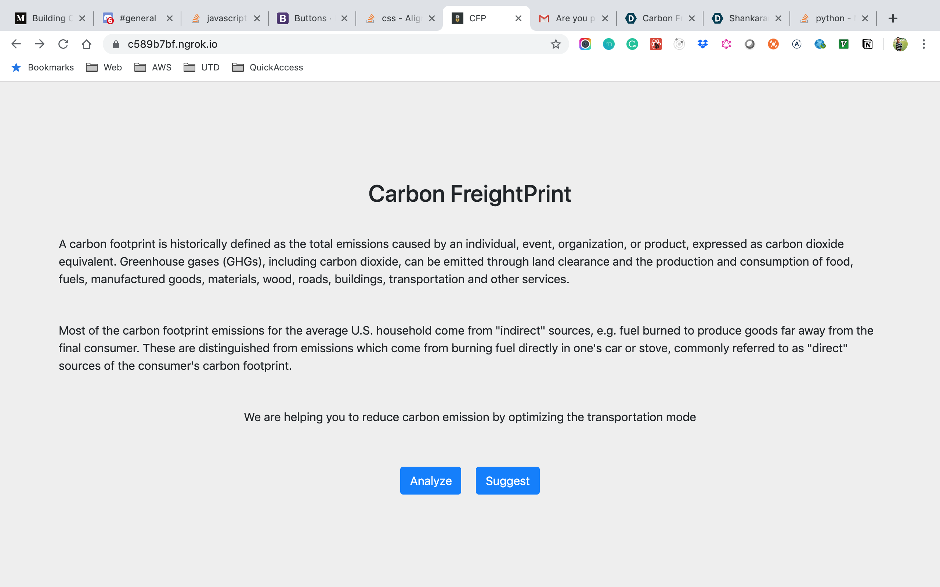Image resolution: width=940 pixels, height=587 pixels.
Task: Reload the current page
Action: 63,44
